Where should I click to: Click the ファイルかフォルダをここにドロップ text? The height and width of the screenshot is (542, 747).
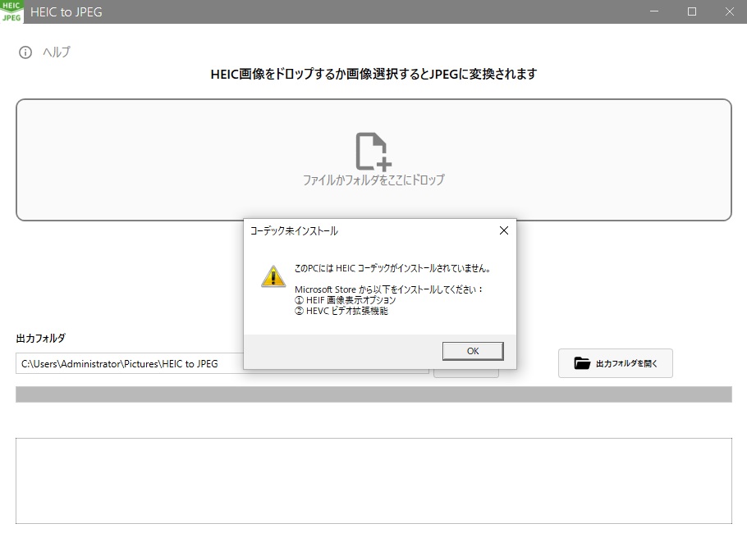click(x=373, y=180)
